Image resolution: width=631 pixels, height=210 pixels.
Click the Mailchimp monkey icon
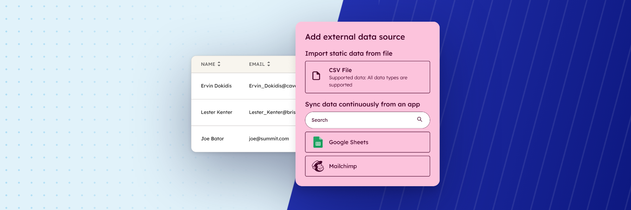318,166
